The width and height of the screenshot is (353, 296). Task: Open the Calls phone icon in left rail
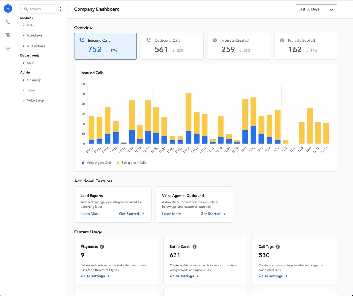coord(8,22)
